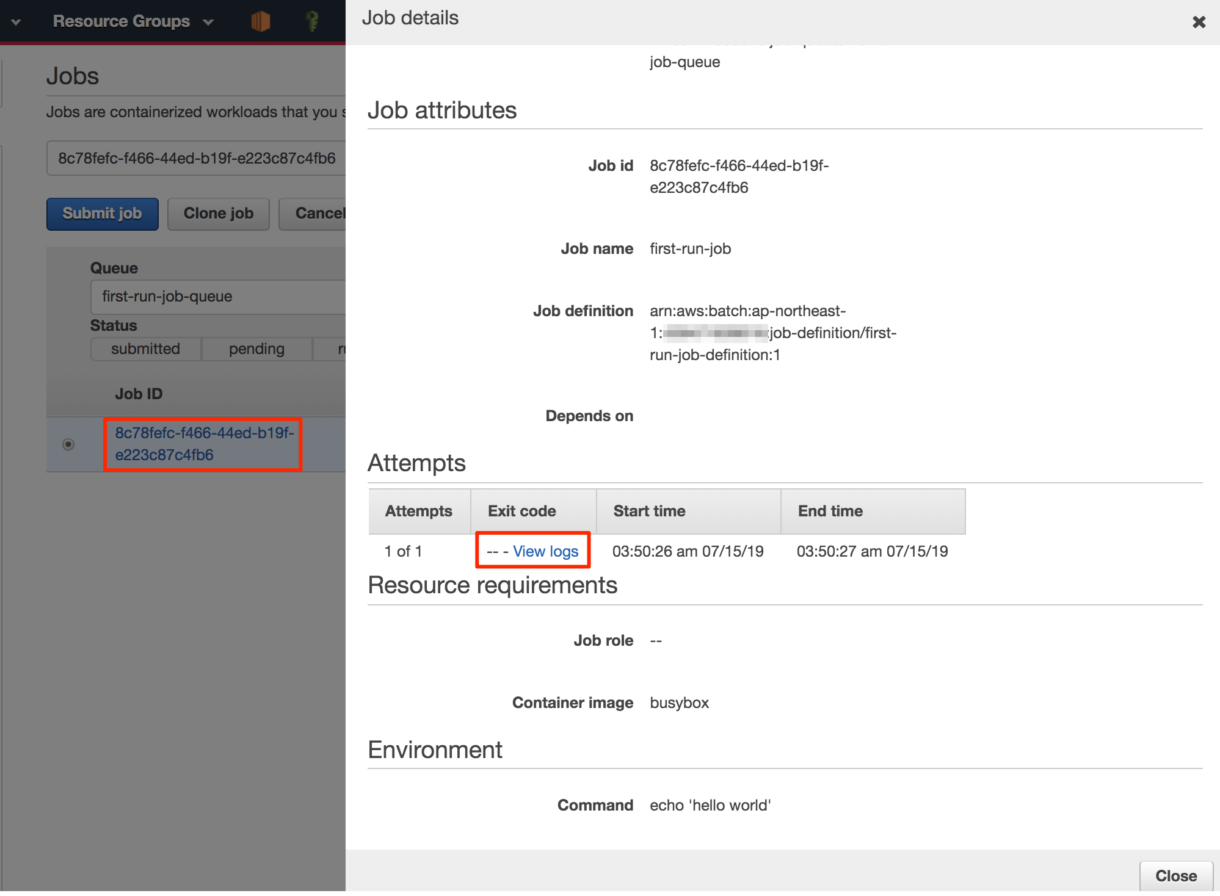Click the End time column header
The image size is (1220, 896).
click(830, 511)
